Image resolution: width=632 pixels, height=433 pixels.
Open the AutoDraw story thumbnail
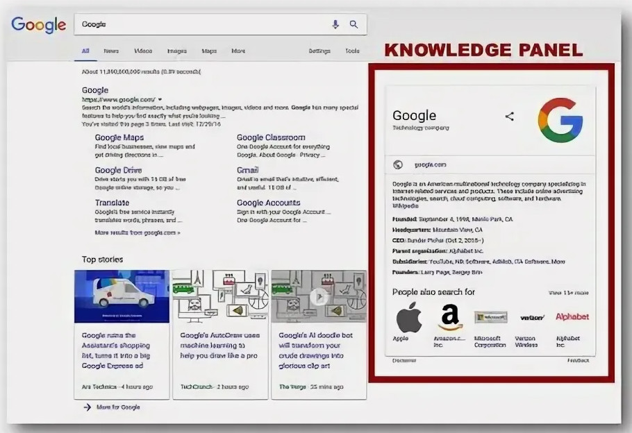[x=220, y=296]
